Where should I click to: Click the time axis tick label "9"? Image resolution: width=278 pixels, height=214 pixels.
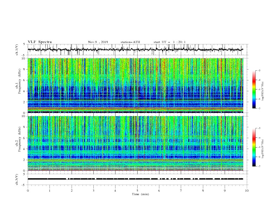point(225,191)
